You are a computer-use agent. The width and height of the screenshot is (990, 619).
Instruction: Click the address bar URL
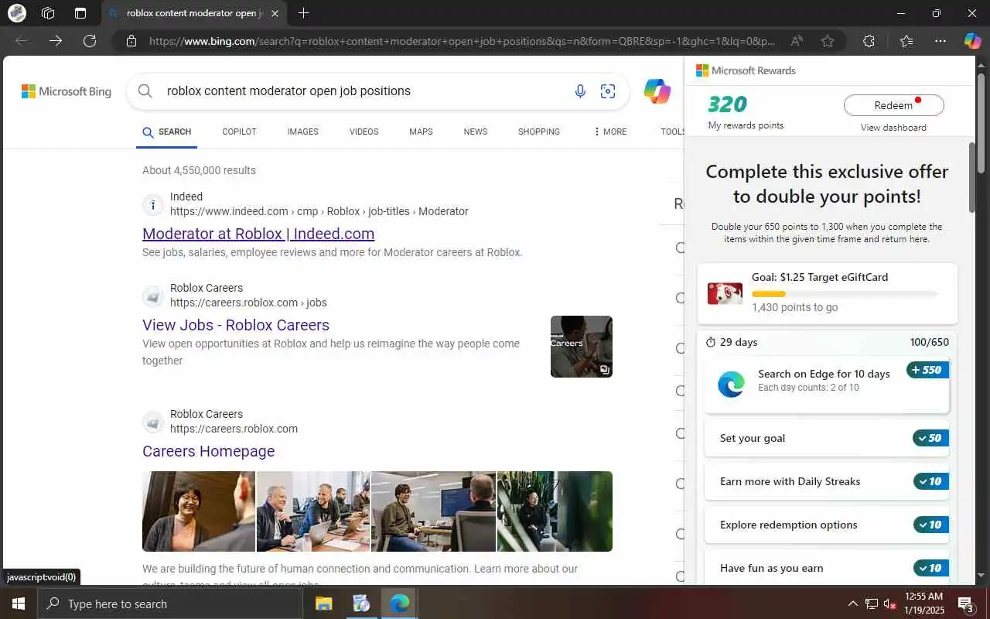pos(462,41)
